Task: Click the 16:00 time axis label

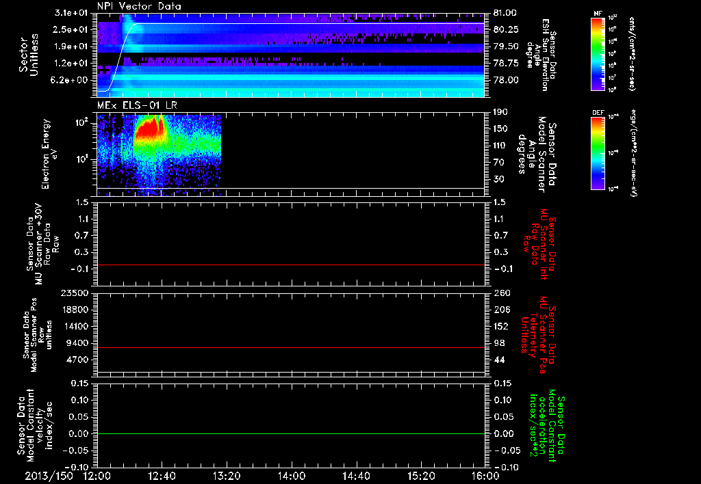Action: (x=485, y=476)
